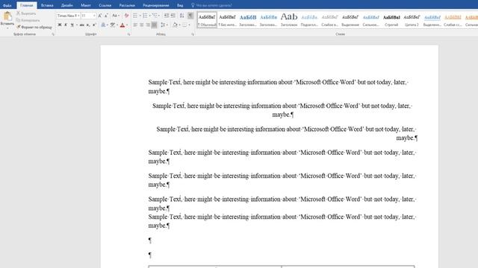Click the Copy (Копировать) button

(28, 20)
